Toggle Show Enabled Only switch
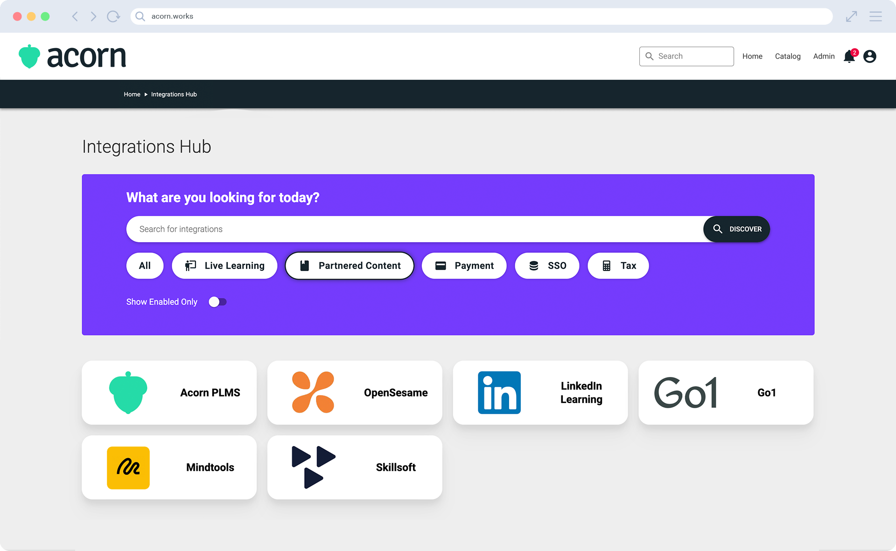The height and width of the screenshot is (551, 896). coord(217,302)
